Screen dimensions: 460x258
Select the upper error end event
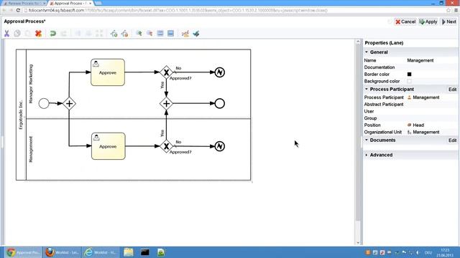220,72
